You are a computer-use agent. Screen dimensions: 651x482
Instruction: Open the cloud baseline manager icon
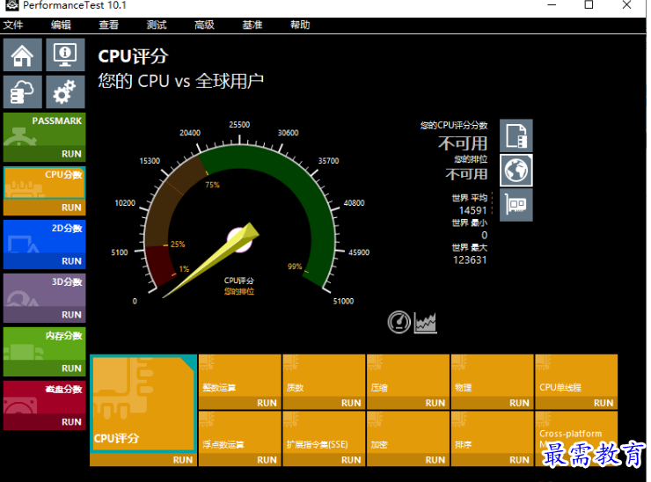tap(23, 91)
